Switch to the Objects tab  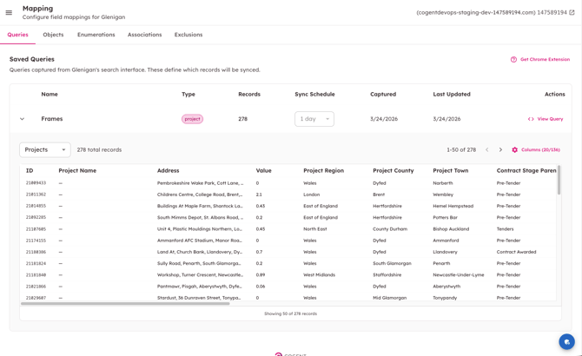tap(53, 35)
